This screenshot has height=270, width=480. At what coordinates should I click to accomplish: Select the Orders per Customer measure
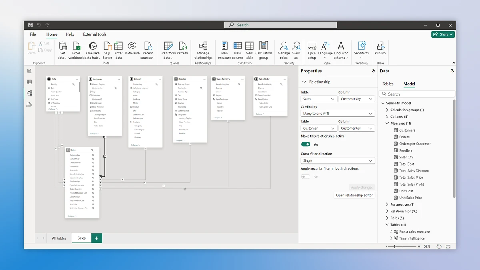(x=415, y=144)
